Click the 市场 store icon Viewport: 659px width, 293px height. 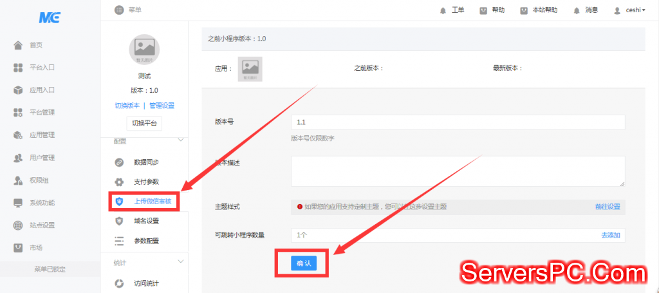tap(18, 247)
